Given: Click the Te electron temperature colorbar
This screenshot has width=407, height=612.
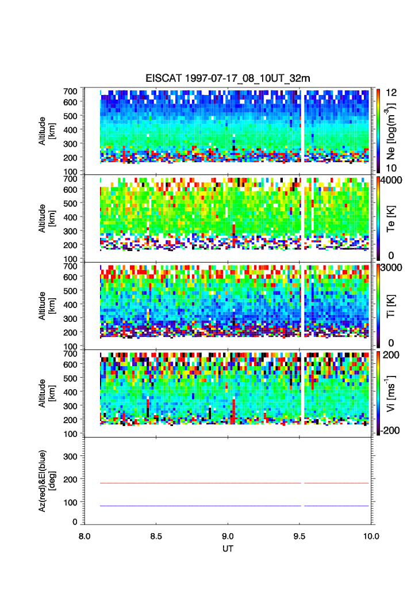Looking at the screenshot, I should [x=378, y=218].
